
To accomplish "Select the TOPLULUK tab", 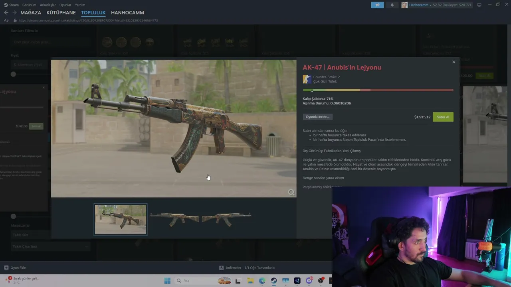I will 93,13.
